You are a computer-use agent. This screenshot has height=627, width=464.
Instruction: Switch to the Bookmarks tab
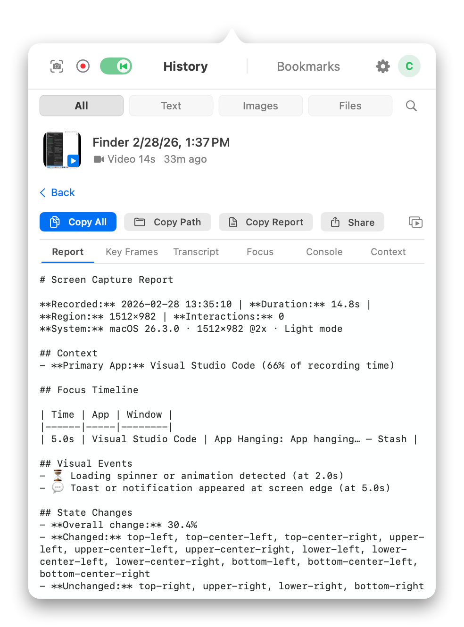point(308,66)
